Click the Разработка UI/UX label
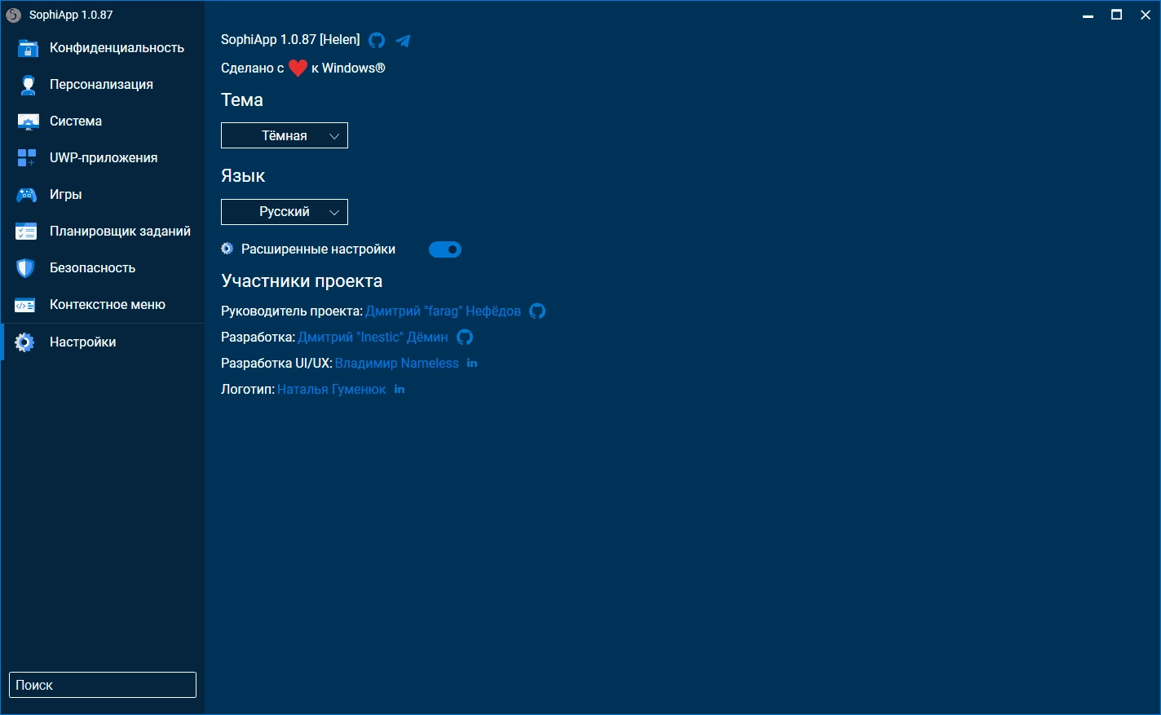Screen dimensions: 1161x715 pos(276,363)
